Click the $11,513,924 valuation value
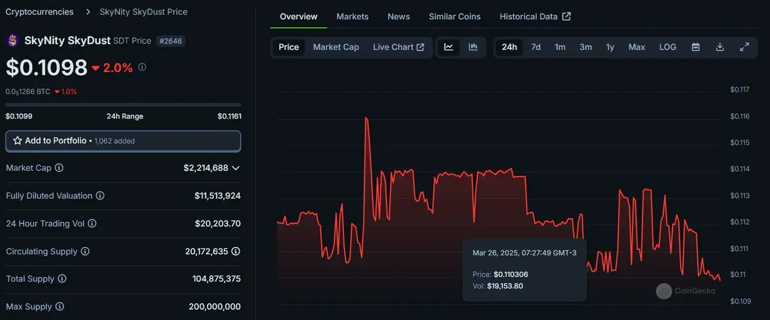This screenshot has height=320, width=770. pyautogui.click(x=218, y=195)
